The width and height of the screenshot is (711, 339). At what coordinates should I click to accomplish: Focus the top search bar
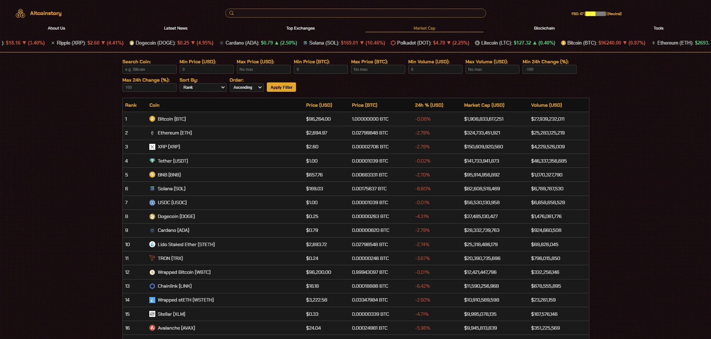[x=355, y=13]
